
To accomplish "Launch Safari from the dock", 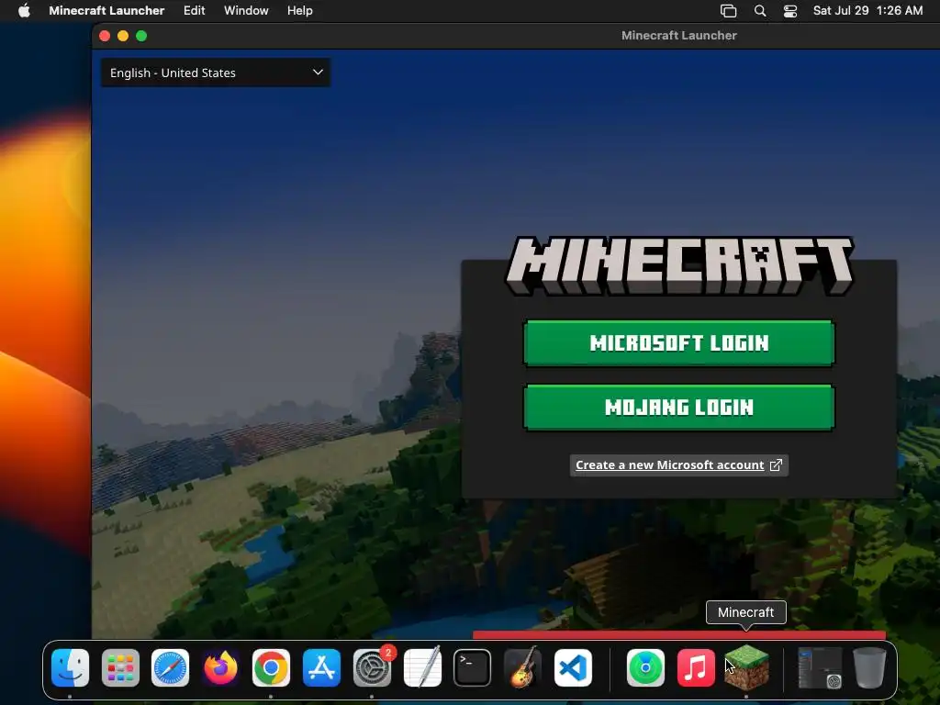I will pyautogui.click(x=170, y=668).
